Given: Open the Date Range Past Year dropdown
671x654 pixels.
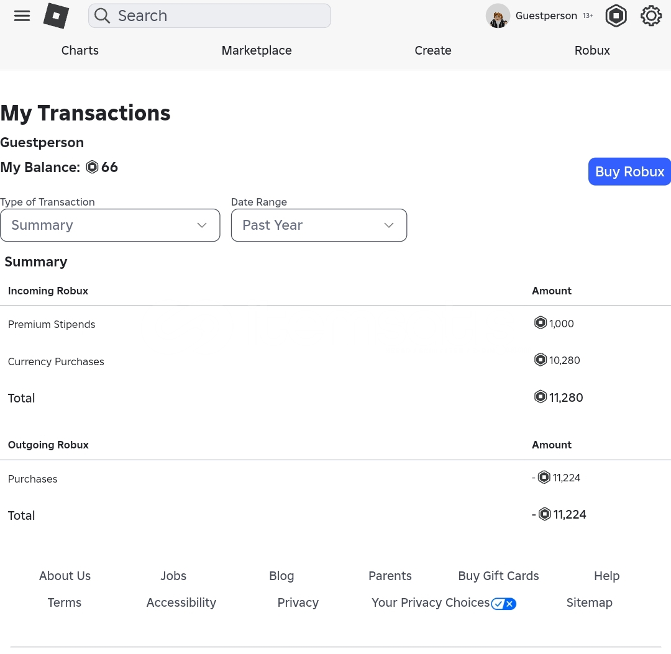Looking at the screenshot, I should [319, 225].
